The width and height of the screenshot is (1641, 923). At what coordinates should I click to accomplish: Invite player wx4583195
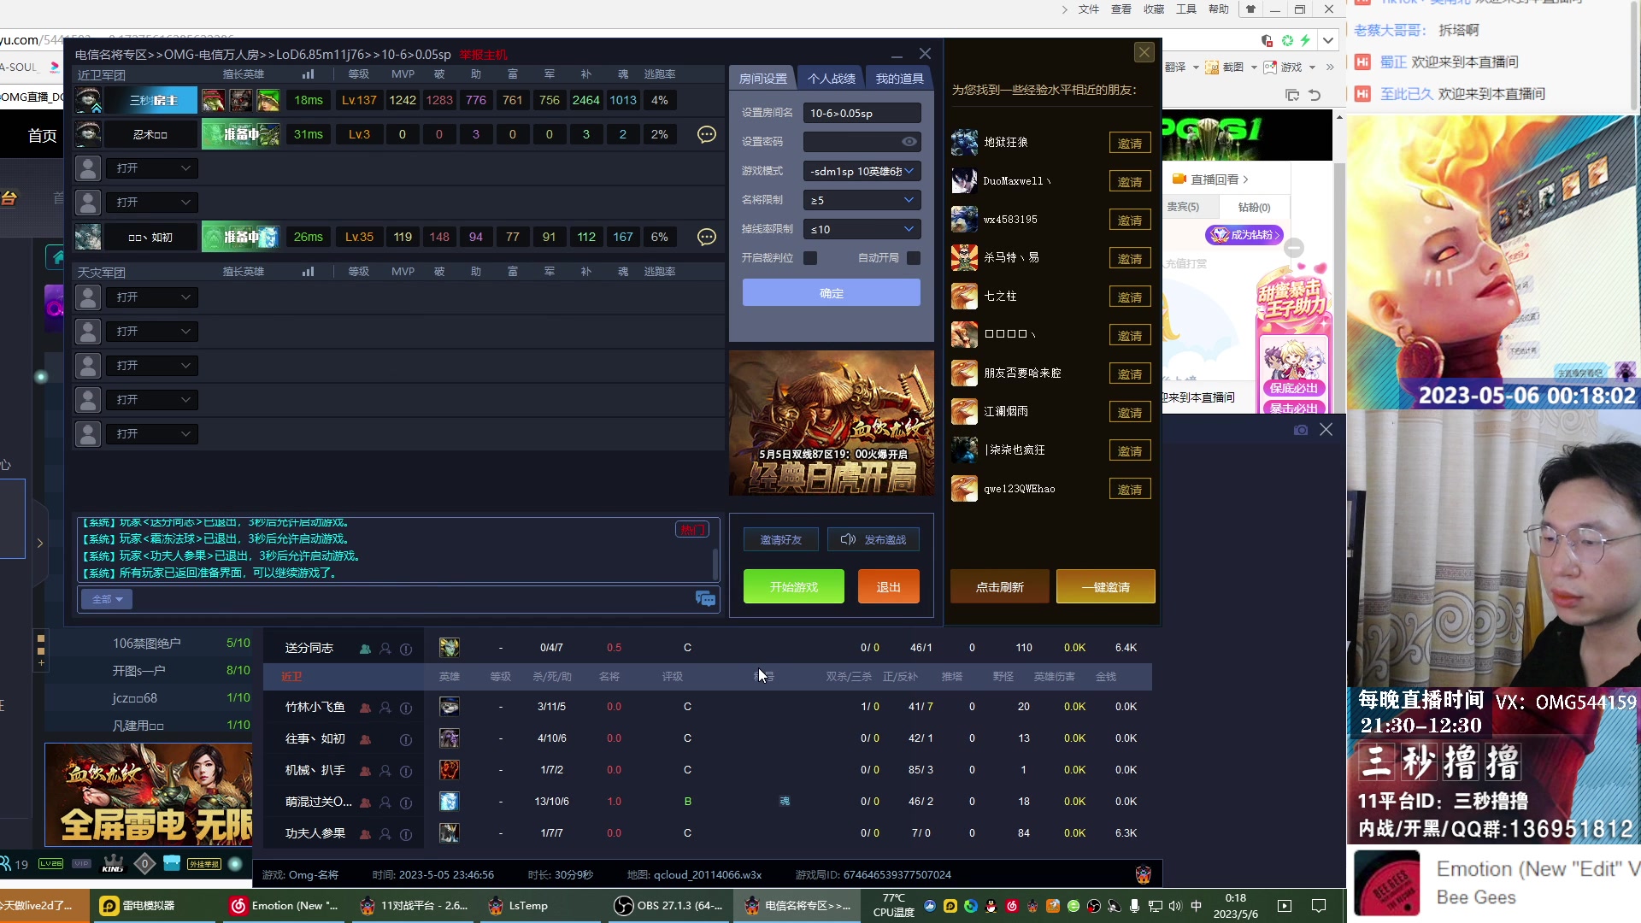(x=1130, y=220)
